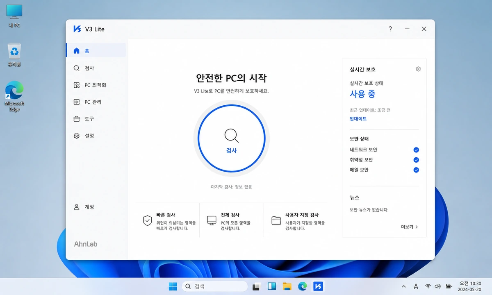The height and width of the screenshot is (295, 492).
Task: Click the 마지막 검사: 정보 없음 text
Action: (232, 187)
